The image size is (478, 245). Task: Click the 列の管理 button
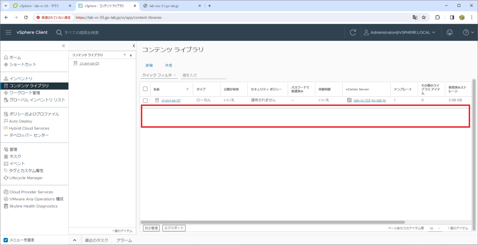(x=151, y=228)
